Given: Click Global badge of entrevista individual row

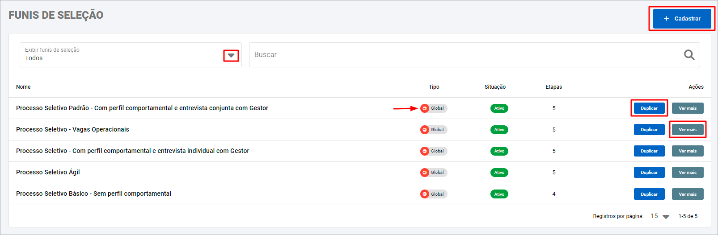Looking at the screenshot, I should click(434, 151).
